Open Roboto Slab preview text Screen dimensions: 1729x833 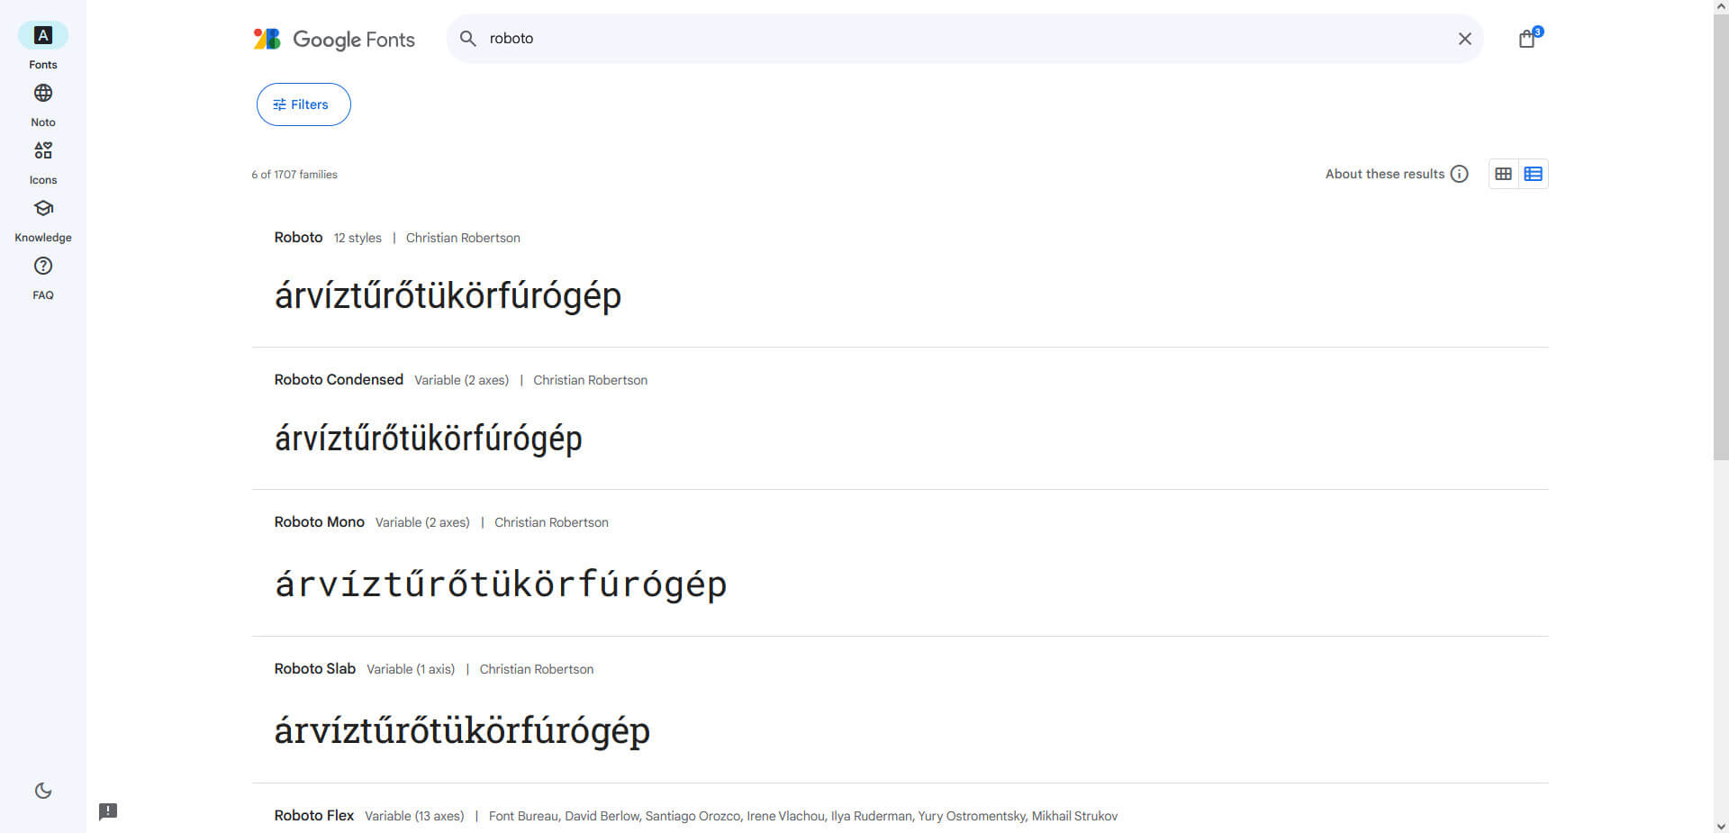tap(461, 730)
